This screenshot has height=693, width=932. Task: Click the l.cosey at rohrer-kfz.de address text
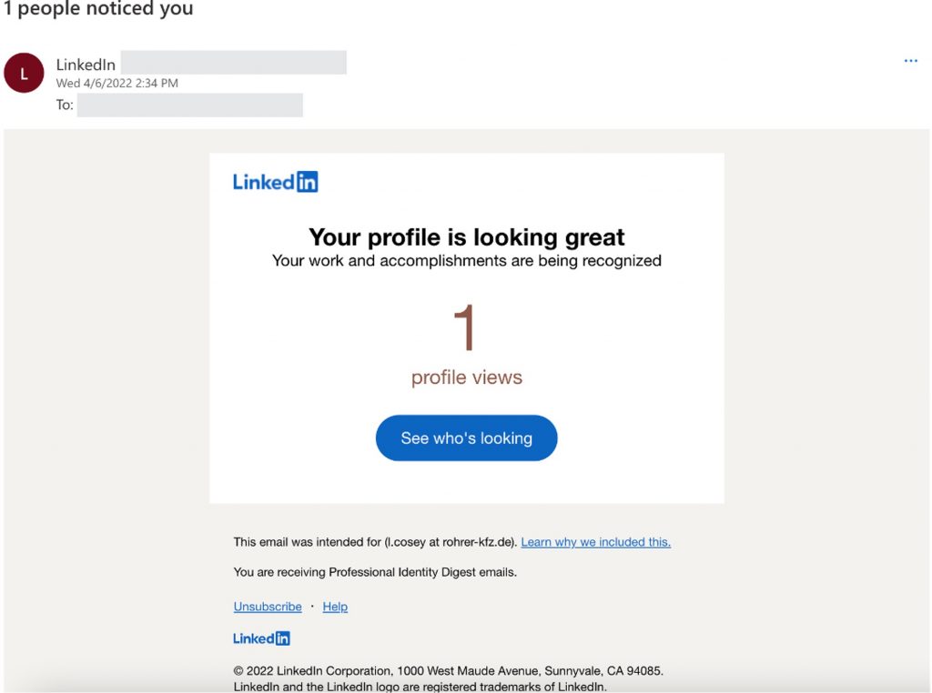click(450, 542)
